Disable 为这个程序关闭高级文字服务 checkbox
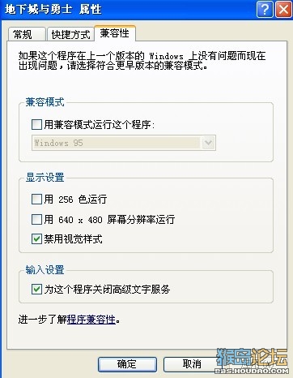This screenshot has height=378, width=293. click(36, 290)
